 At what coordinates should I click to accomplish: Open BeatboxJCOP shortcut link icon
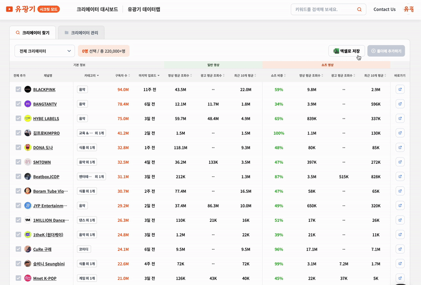click(x=400, y=176)
